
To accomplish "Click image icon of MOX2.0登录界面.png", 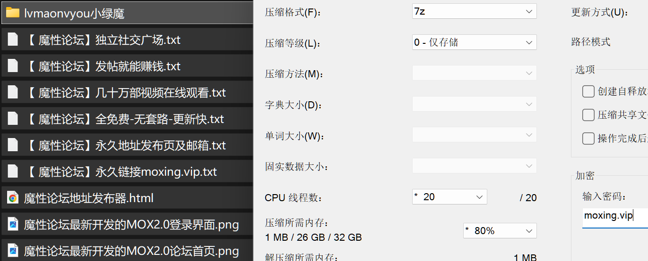I will click(13, 224).
